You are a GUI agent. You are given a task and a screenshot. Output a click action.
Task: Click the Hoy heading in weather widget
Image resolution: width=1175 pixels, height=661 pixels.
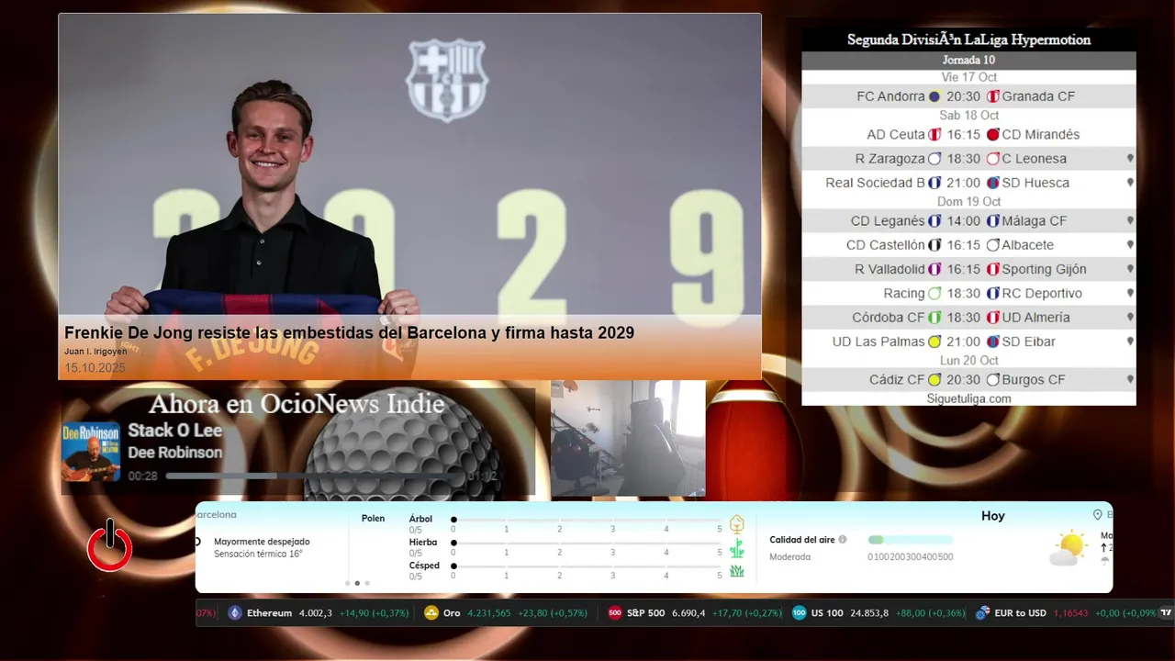click(993, 516)
